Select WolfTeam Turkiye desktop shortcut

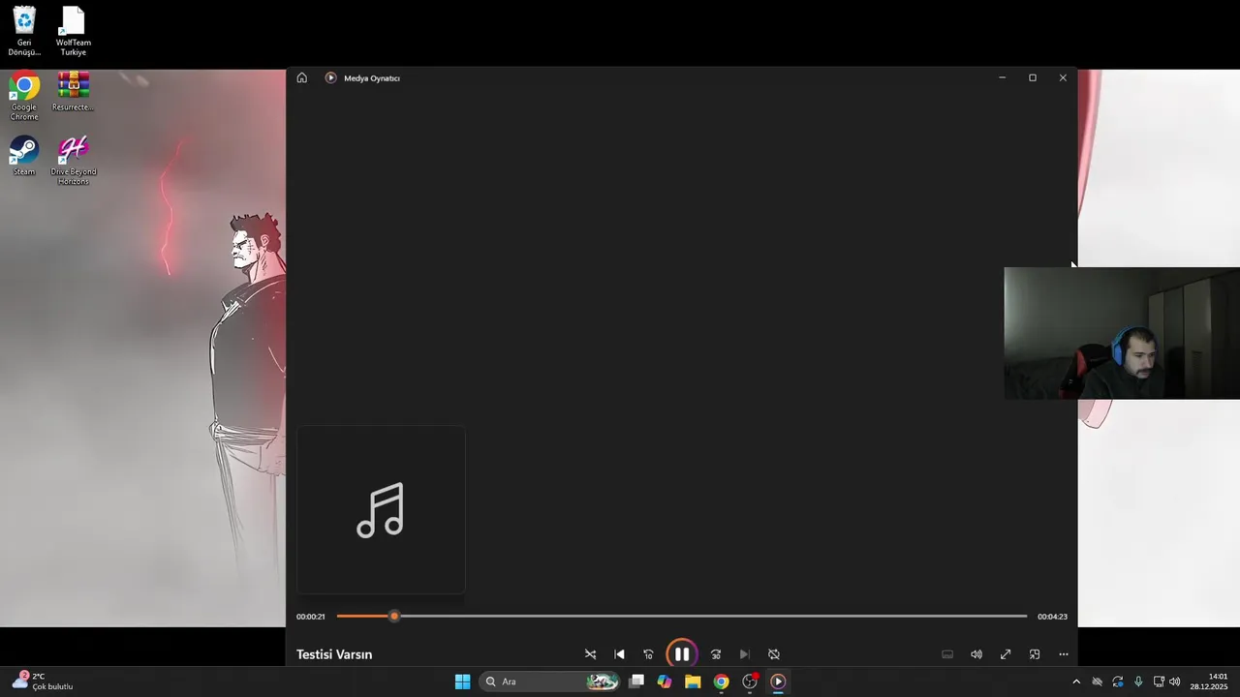73,31
